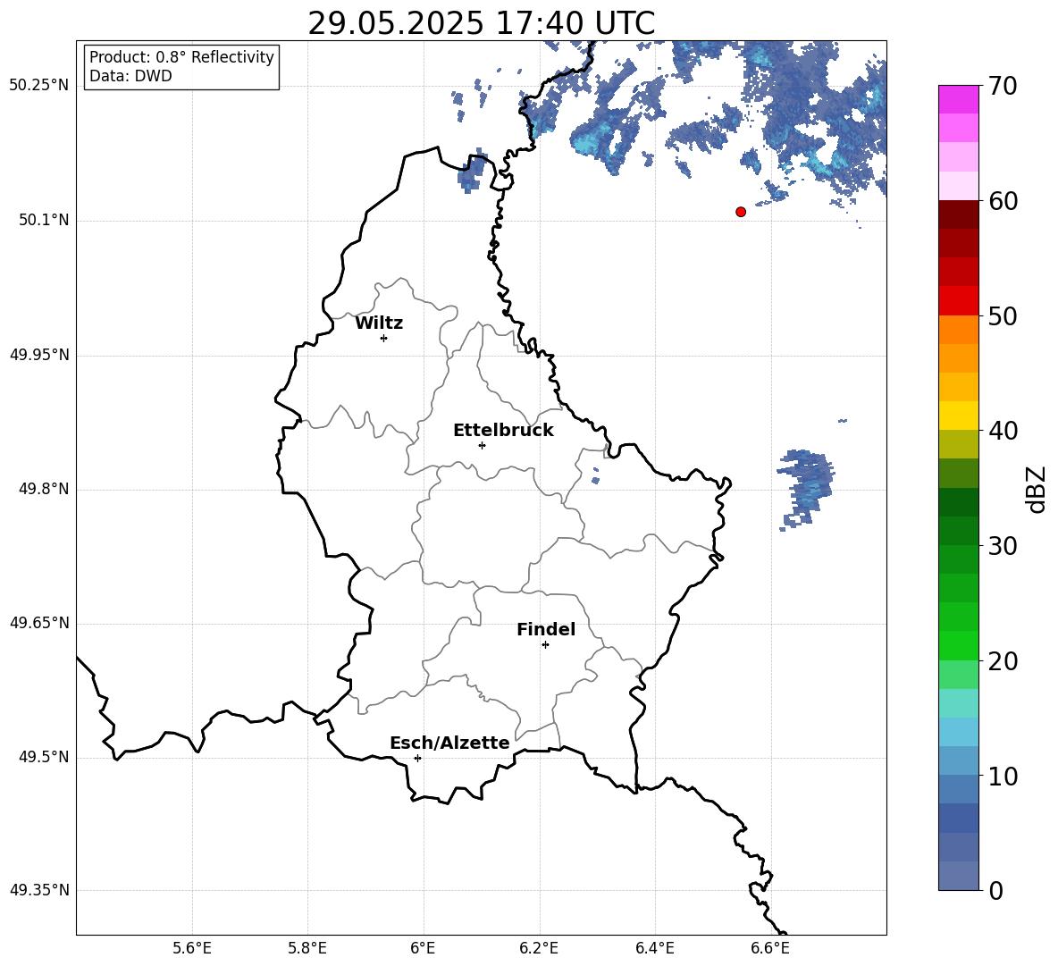Click the 20 label on the colorbar
The image size is (1058, 966).
click(x=1002, y=661)
